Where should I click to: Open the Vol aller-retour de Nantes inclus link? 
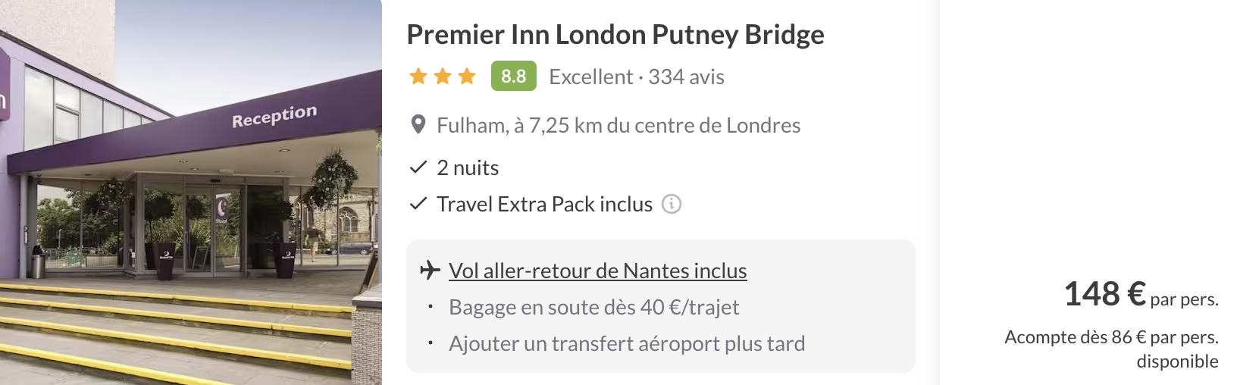tap(597, 271)
